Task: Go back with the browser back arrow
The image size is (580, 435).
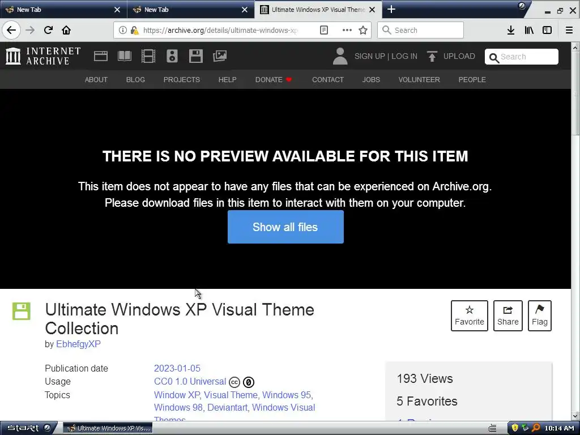Action: [x=11, y=30]
